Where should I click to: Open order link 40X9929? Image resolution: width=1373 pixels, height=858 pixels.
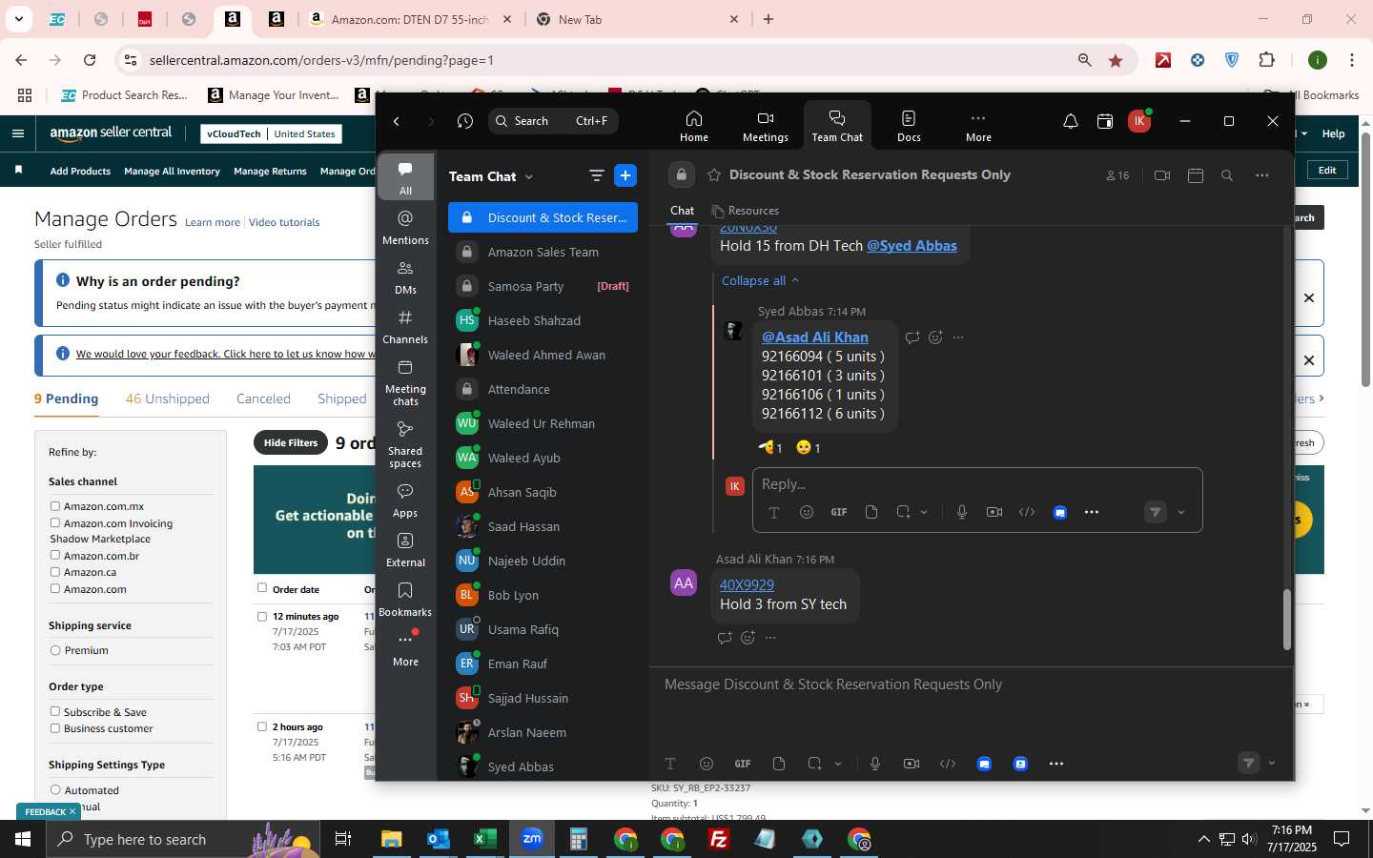pos(747,584)
